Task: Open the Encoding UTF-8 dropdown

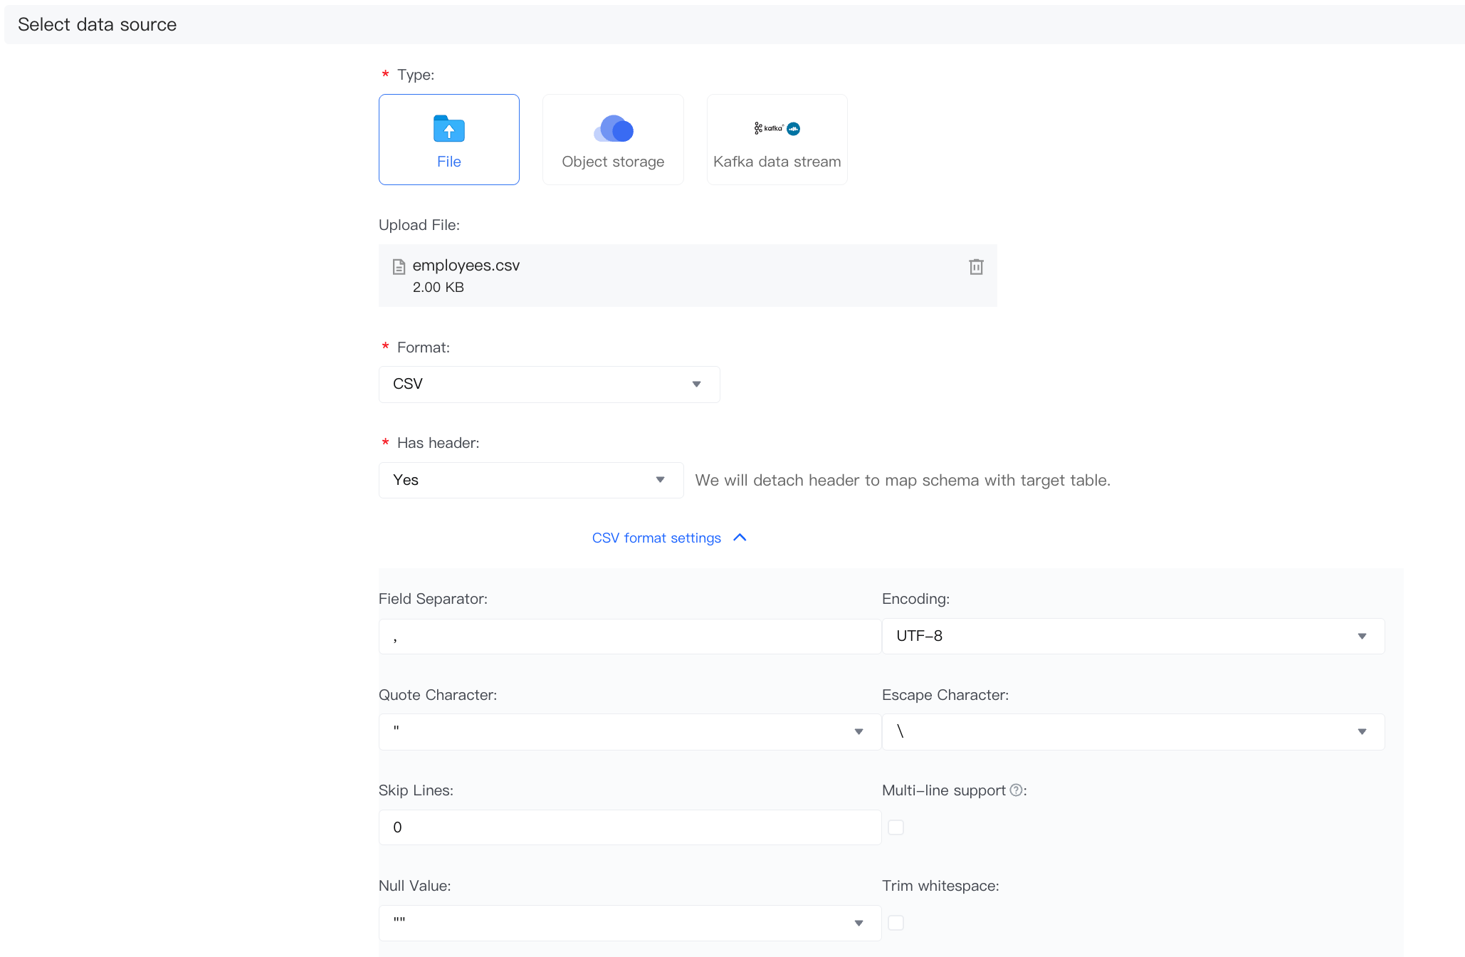Action: click(x=1133, y=636)
